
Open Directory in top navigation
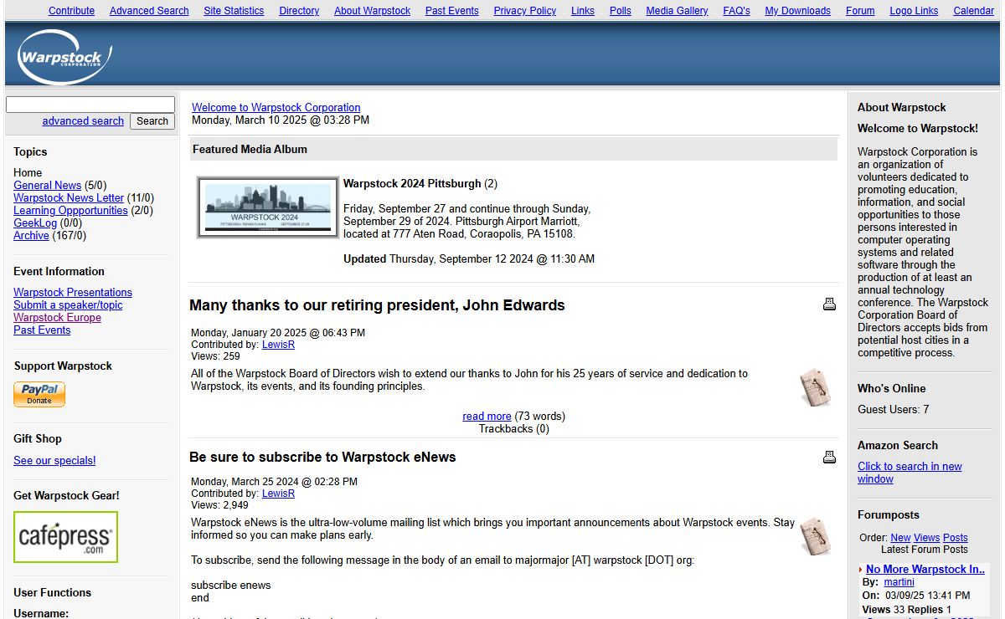[x=299, y=11]
